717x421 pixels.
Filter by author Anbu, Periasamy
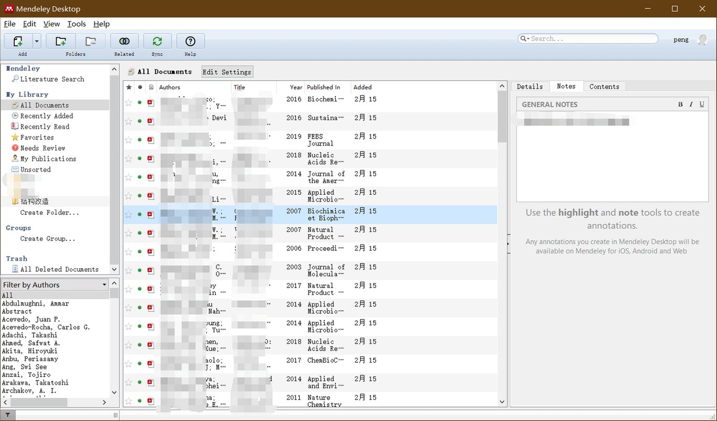tap(30, 359)
